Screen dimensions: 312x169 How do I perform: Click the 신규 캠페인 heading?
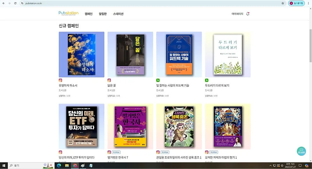coord(69,26)
